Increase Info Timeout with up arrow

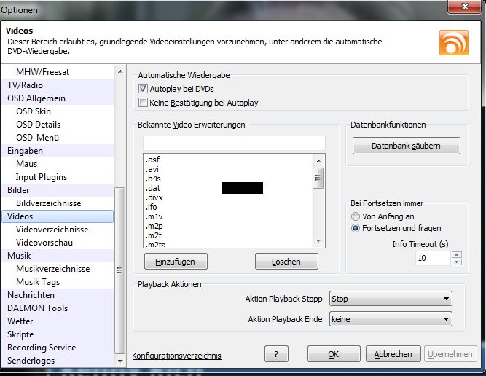click(x=457, y=255)
